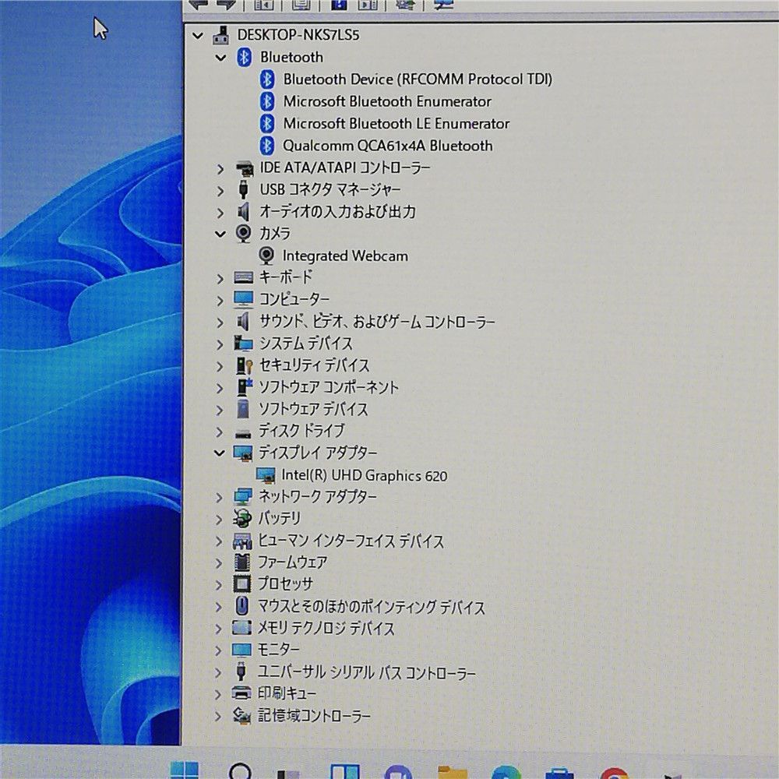Expand ディスク ドライブ
The image size is (779, 779).
[220, 432]
